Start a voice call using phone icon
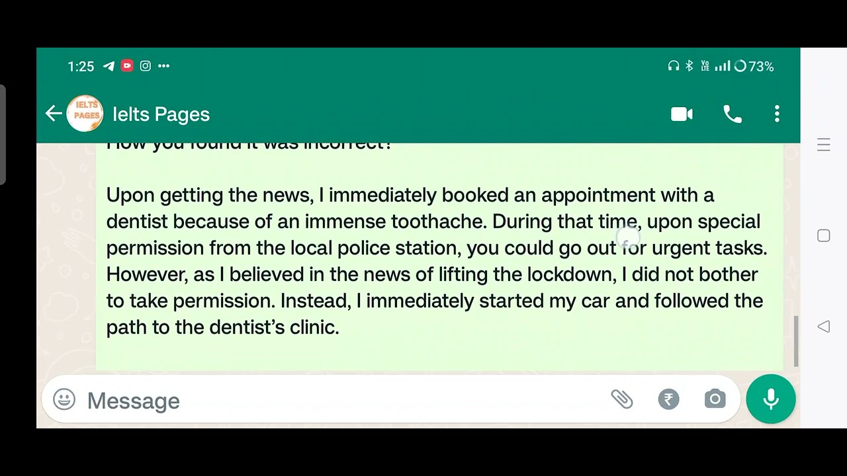This screenshot has height=476, width=847. coord(733,114)
